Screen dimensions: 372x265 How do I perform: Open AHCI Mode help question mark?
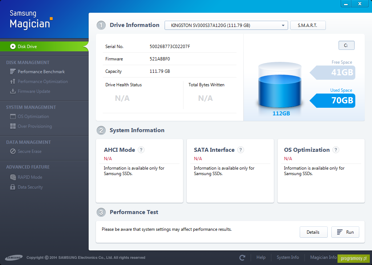point(141,150)
